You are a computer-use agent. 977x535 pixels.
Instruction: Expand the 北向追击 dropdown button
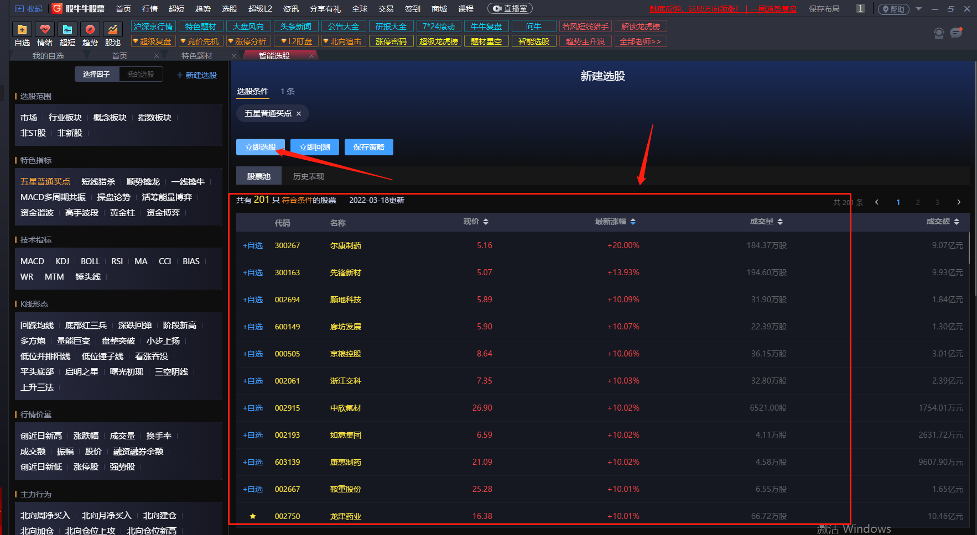[x=344, y=41]
